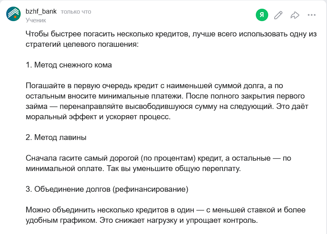Click the "только что" timestamp
The image size is (327, 234).
(76, 12)
